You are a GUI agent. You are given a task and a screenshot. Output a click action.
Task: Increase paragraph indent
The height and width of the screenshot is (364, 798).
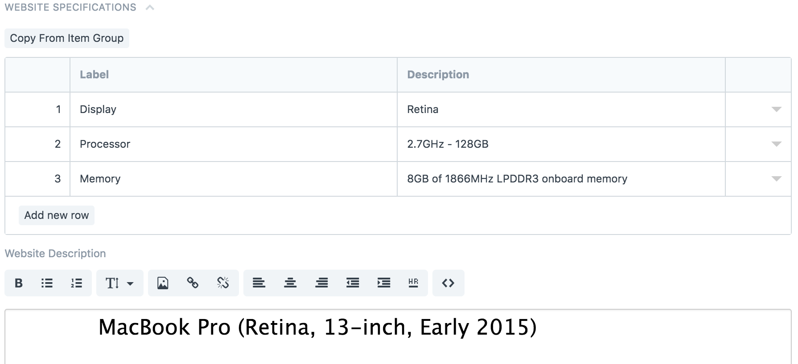pos(383,283)
